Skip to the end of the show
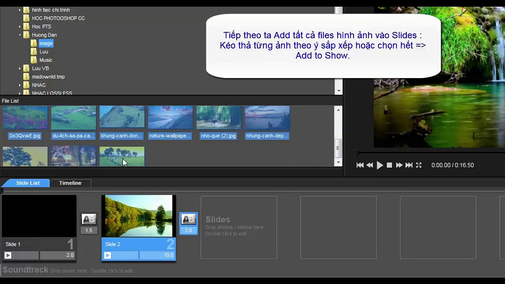The image size is (505, 284). click(409, 165)
